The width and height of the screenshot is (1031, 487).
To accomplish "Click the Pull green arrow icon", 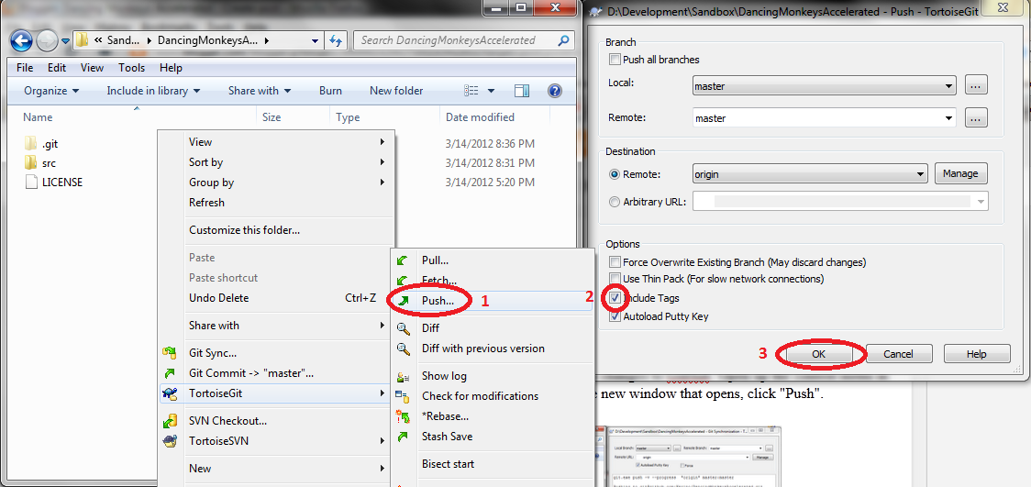I will click(403, 260).
